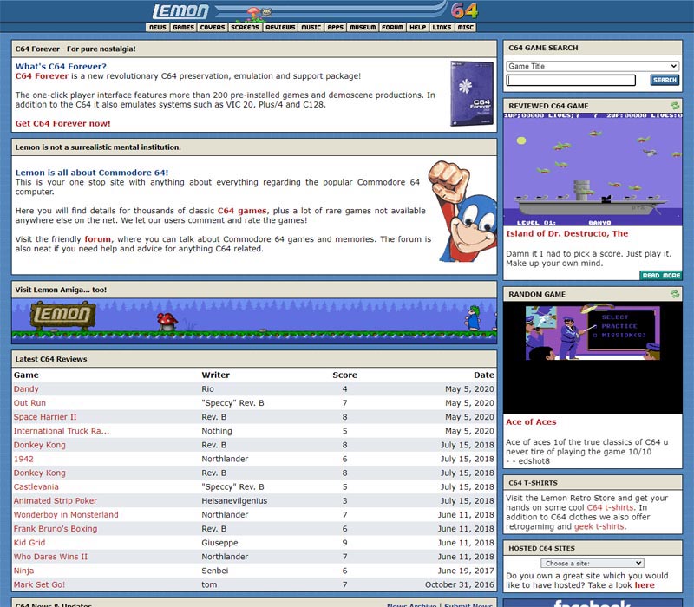The height and width of the screenshot is (607, 694).
Task: Click the Lemon logo in the header
Action: 180,11
